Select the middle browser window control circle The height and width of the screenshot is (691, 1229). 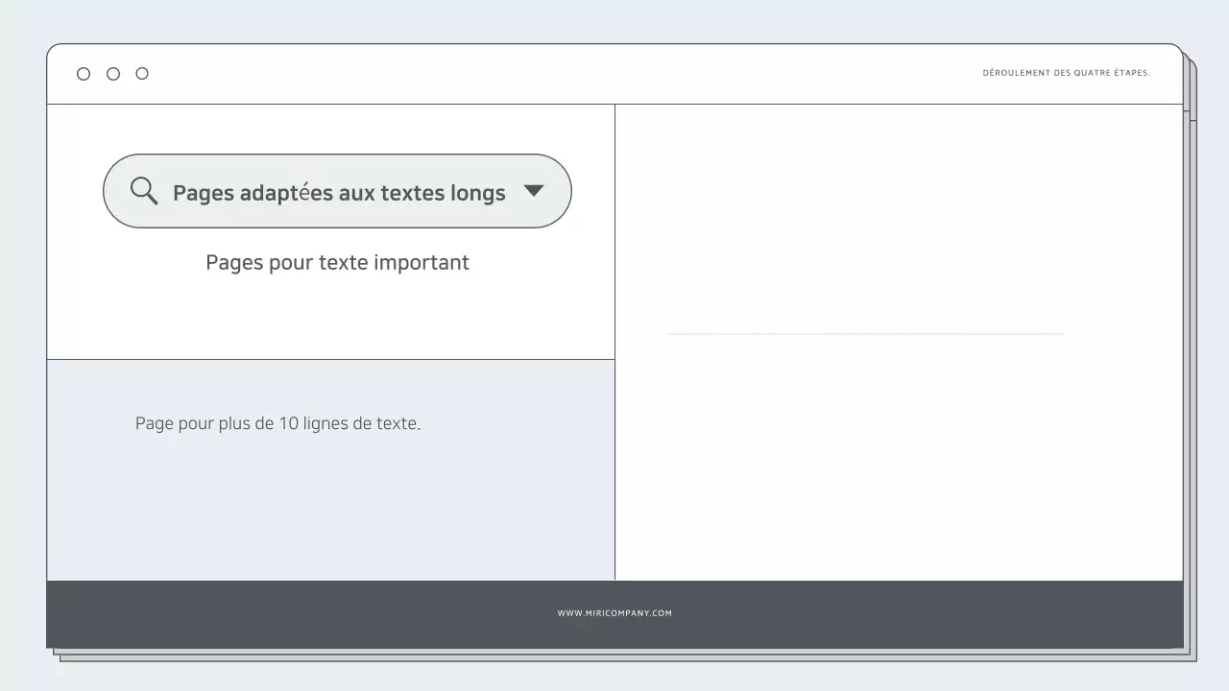(112, 73)
